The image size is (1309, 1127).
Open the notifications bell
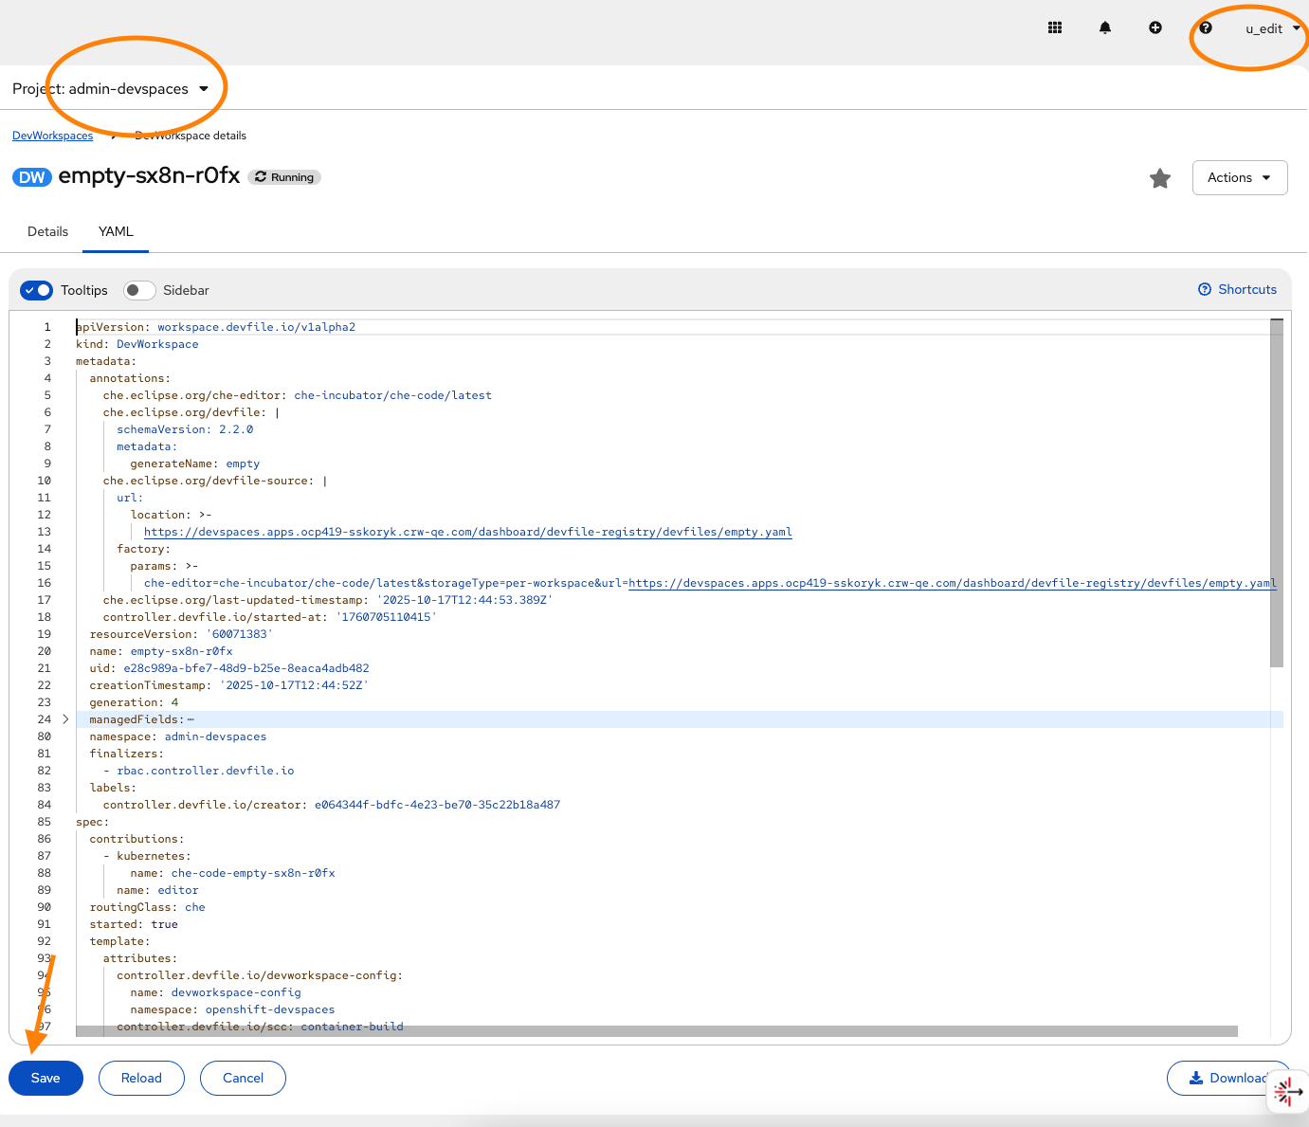click(x=1105, y=28)
